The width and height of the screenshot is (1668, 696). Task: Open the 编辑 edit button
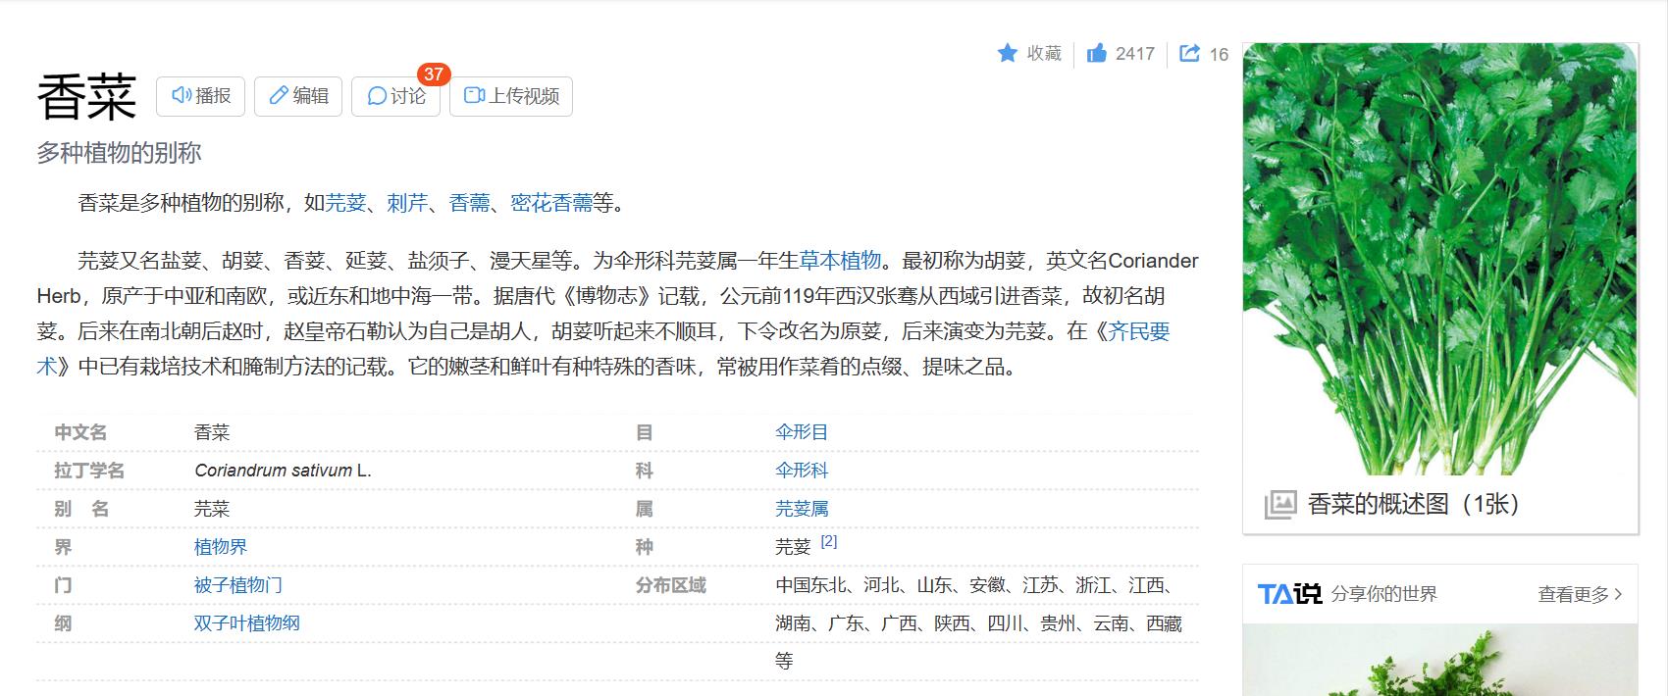[298, 96]
